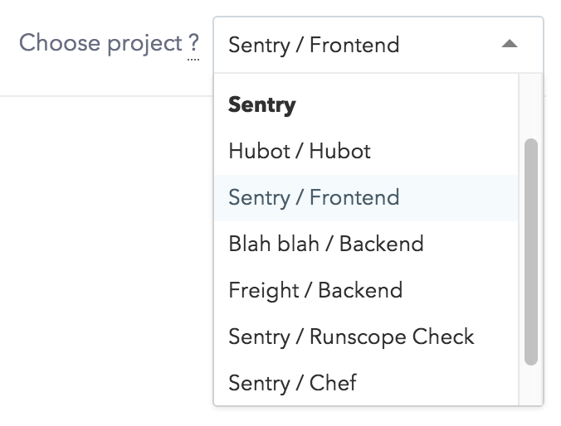Image resolution: width=561 pixels, height=426 pixels.
Task: Collapse the project dropdown using the caret arrow
Action: point(510,44)
